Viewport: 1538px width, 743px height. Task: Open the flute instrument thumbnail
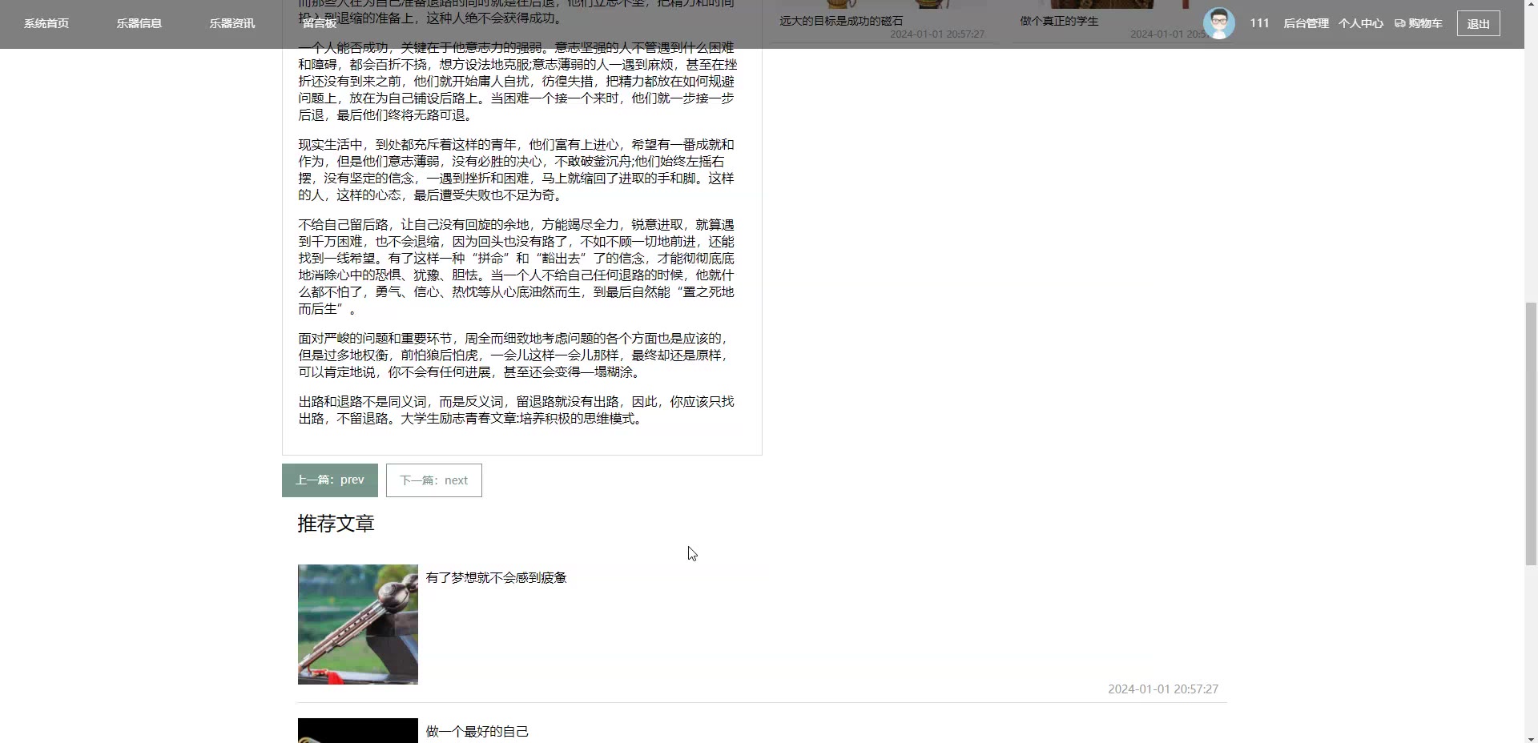[358, 625]
